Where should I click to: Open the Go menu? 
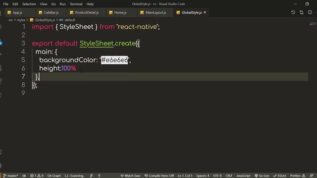[x=53, y=4]
